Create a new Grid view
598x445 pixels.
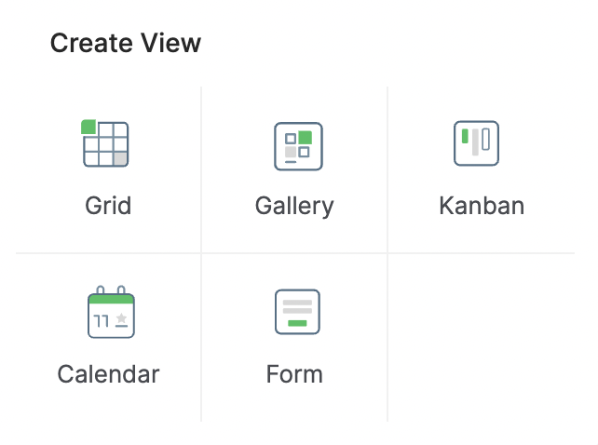pyautogui.click(x=108, y=169)
